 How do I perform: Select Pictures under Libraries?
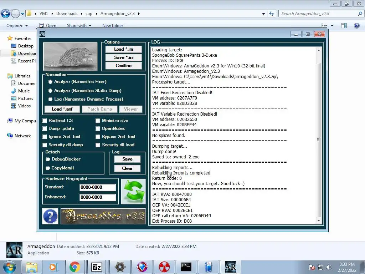click(x=22, y=98)
